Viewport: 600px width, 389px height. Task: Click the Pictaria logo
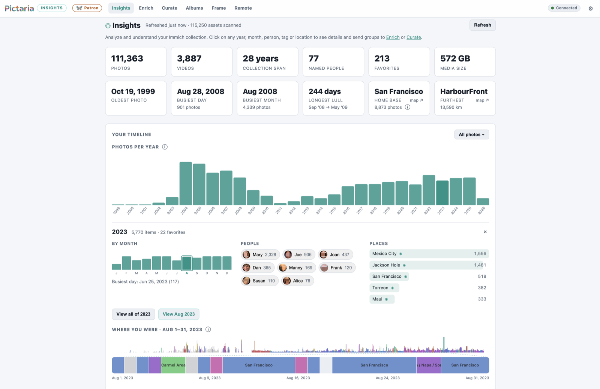(x=19, y=8)
